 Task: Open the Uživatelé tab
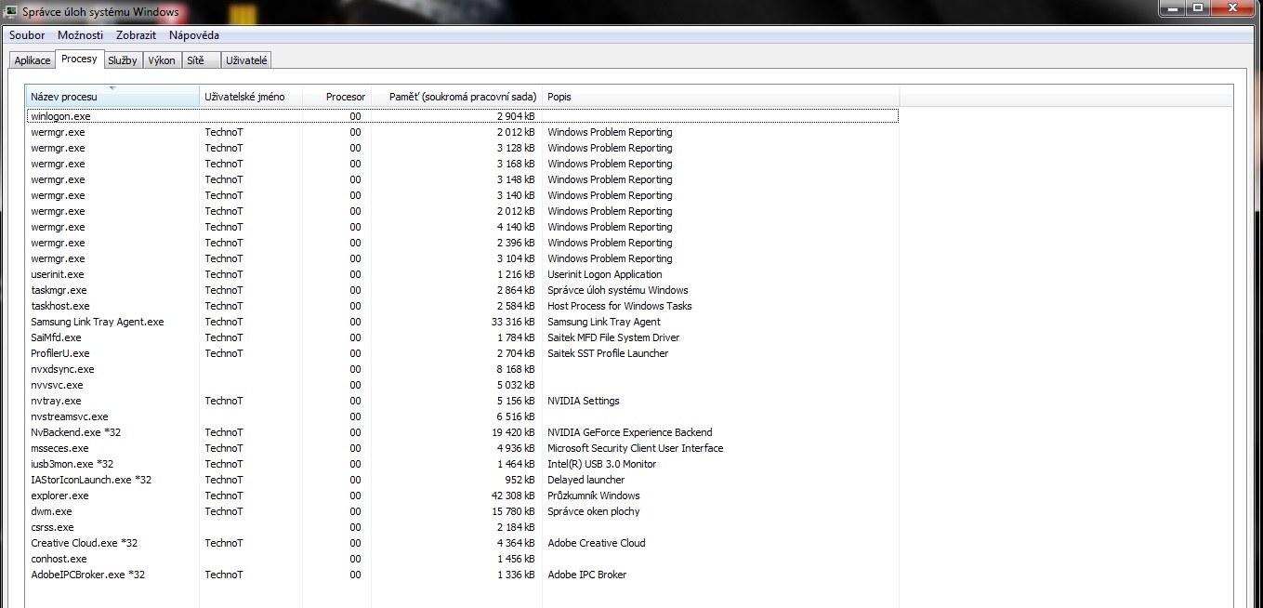coord(246,60)
